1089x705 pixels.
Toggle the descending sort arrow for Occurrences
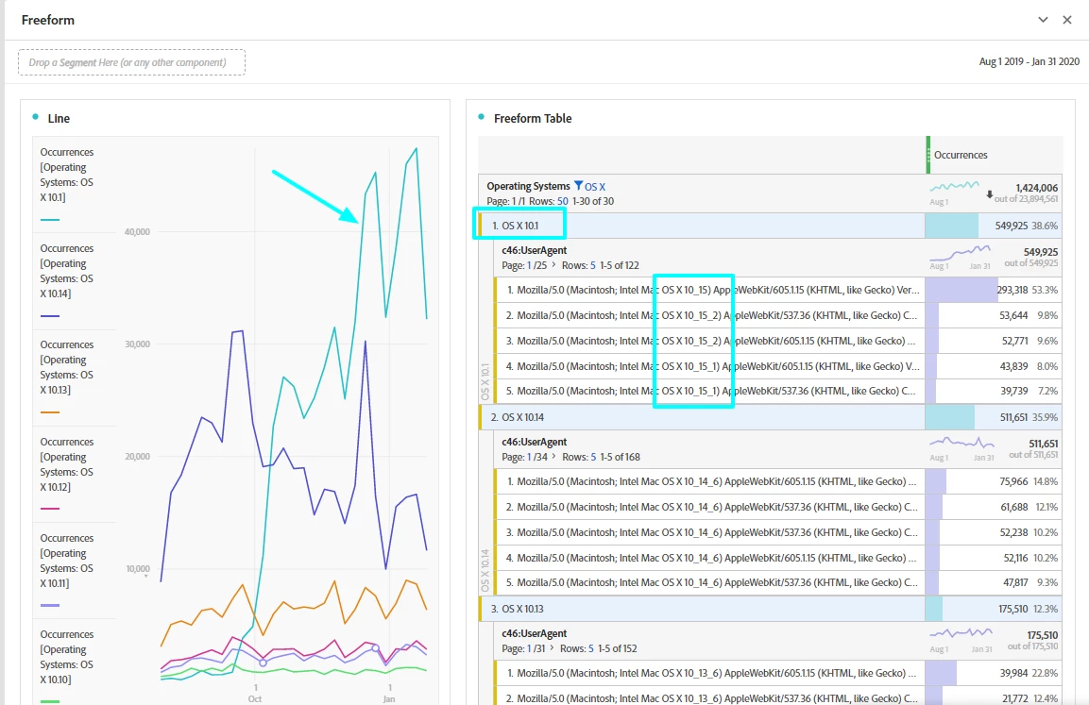click(x=990, y=195)
